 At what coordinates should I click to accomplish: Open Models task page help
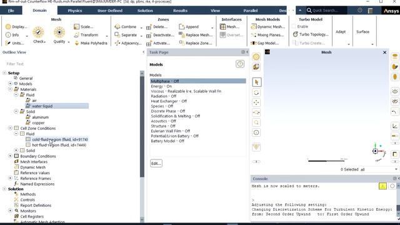240,64
